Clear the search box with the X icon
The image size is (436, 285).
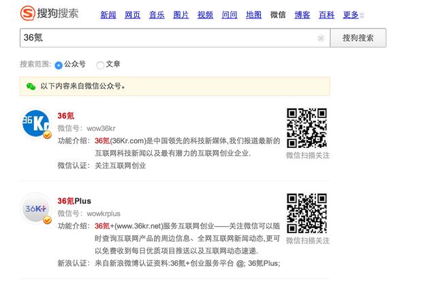pyautogui.click(x=321, y=39)
